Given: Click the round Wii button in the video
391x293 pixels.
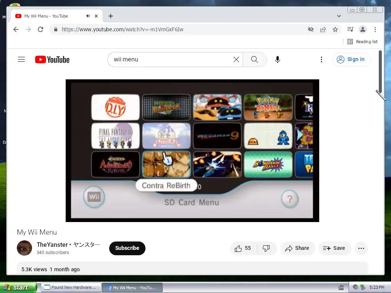Looking at the screenshot, I should point(94,197).
